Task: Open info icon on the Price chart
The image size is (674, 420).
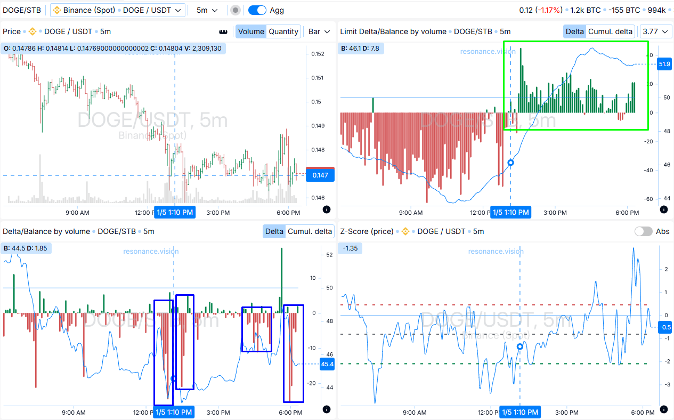Action: [x=327, y=209]
